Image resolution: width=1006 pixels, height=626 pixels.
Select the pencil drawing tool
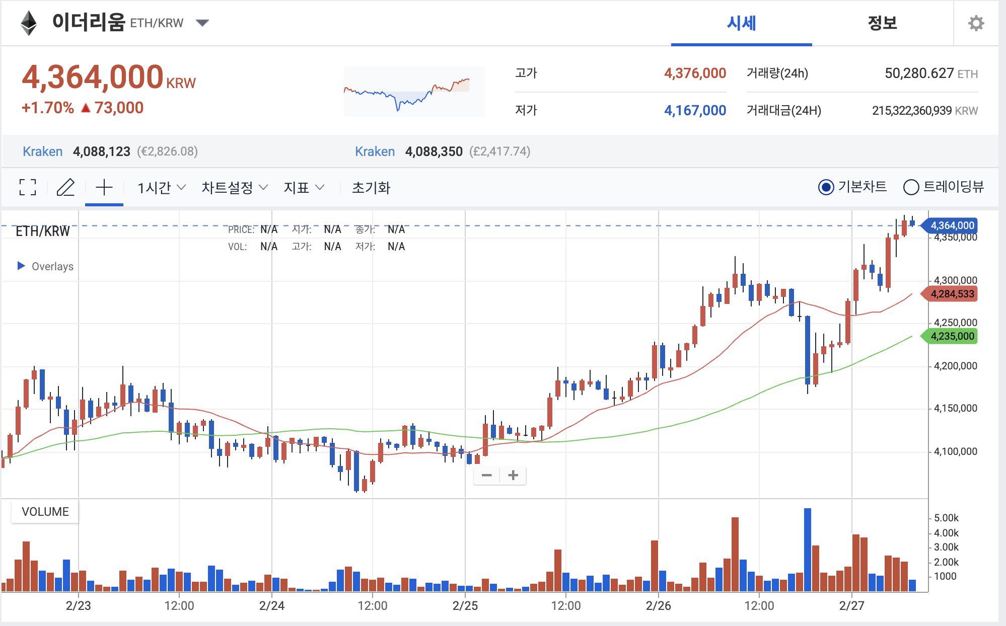[65, 187]
